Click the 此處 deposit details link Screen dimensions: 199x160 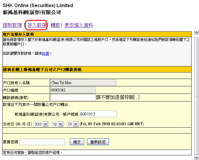tap(45, 53)
